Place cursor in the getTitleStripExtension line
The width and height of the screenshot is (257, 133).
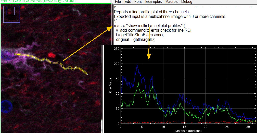[x=139, y=35]
